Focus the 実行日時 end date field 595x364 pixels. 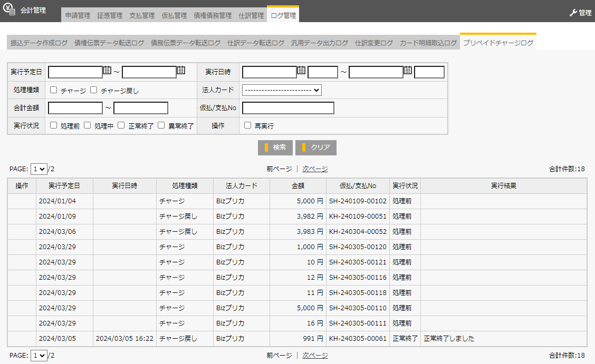(376, 72)
